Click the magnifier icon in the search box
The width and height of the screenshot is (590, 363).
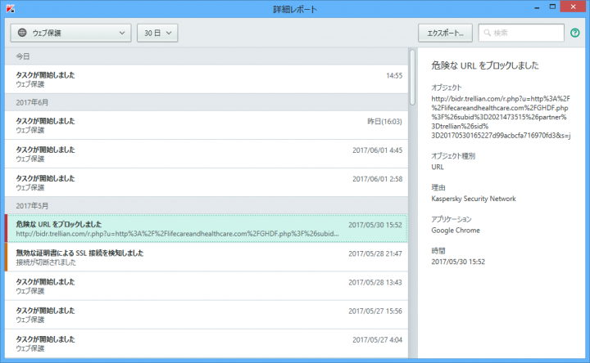[x=487, y=33]
